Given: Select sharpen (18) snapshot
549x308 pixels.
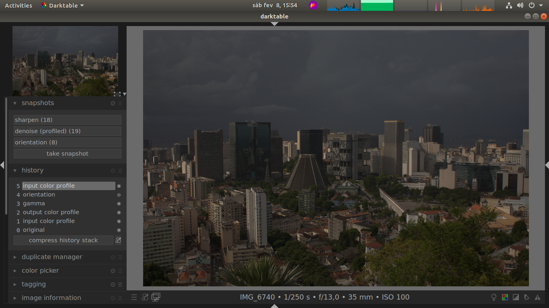Looking at the screenshot, I should coord(68,120).
